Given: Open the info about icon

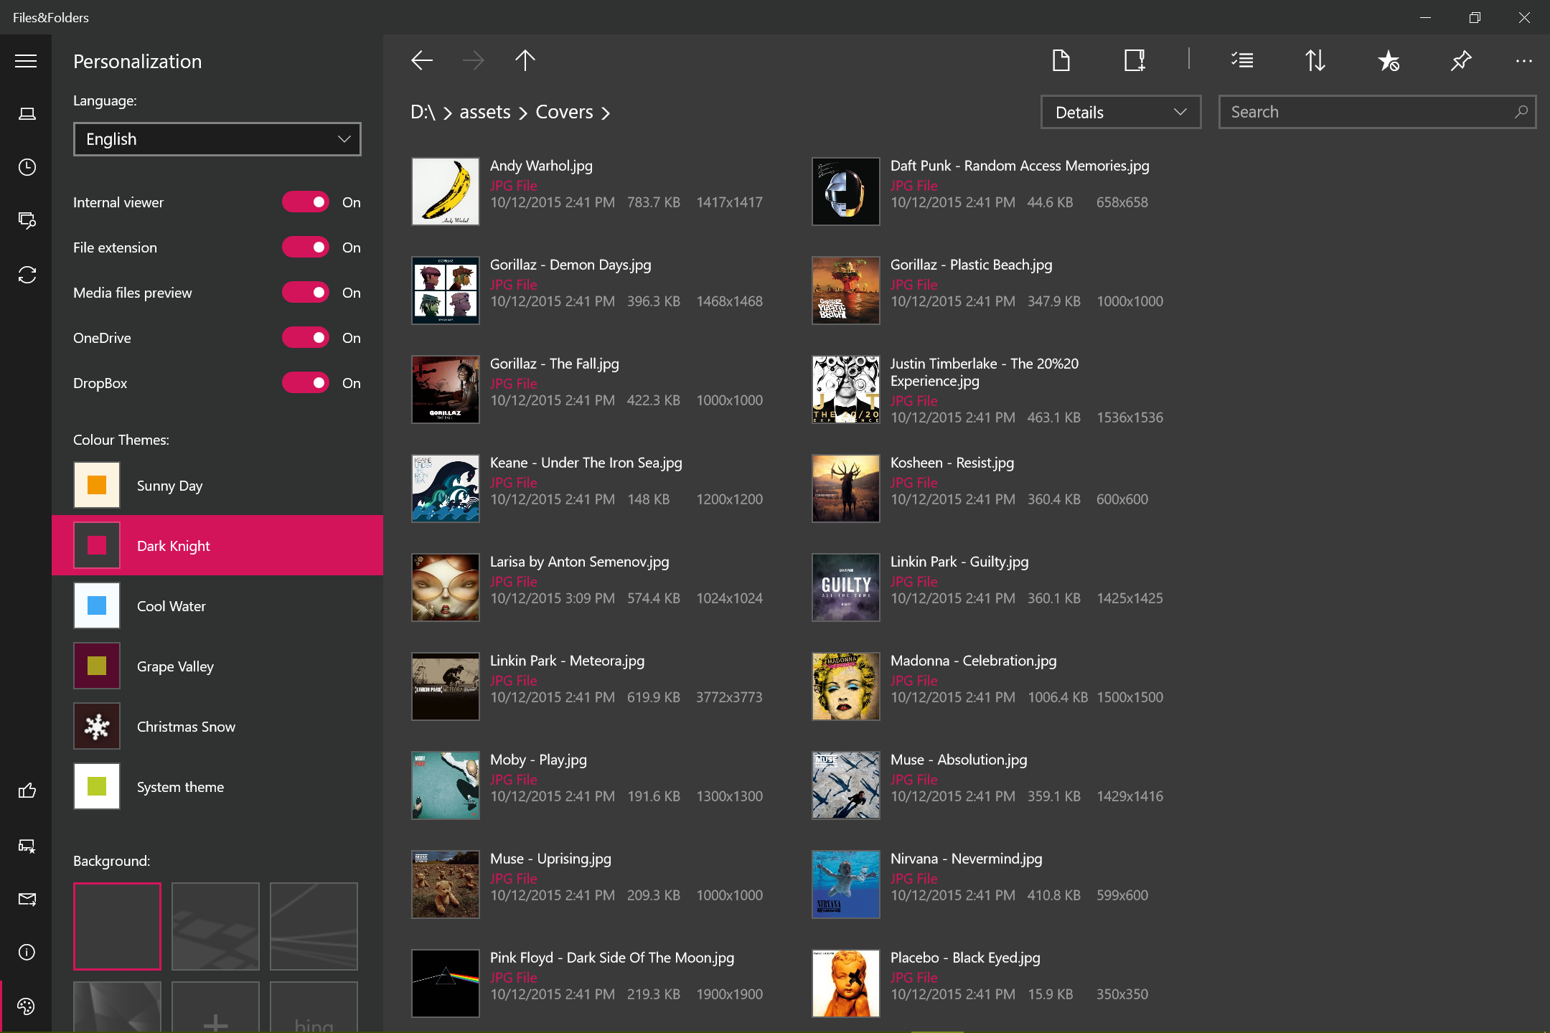Looking at the screenshot, I should point(27,953).
